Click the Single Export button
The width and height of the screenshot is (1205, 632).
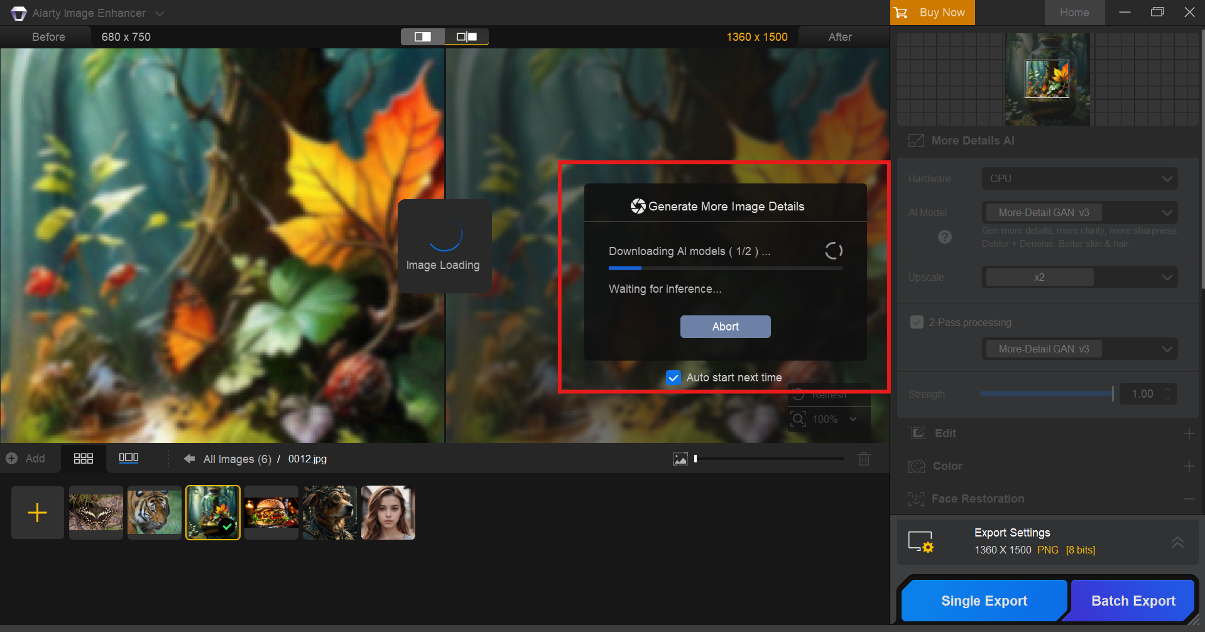[984, 601]
